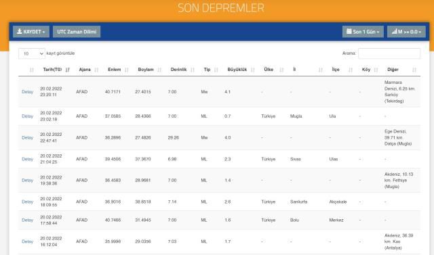Image resolution: width=434 pixels, height=255 pixels.
Task: Open Detay for the 18:09:55 earthquake
Action: click(27, 202)
